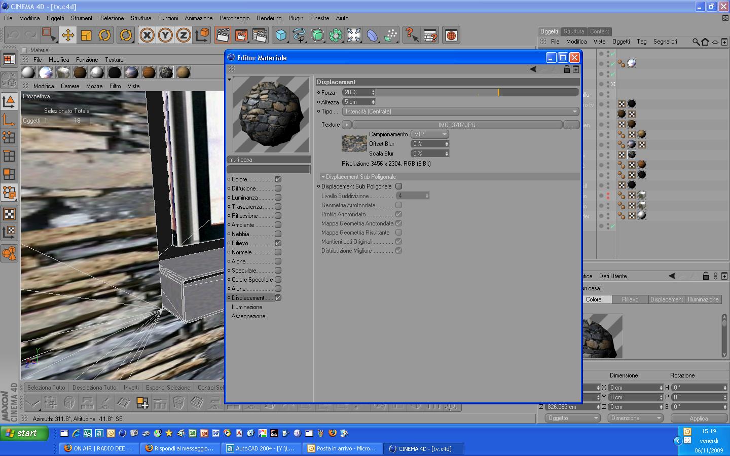Click the primitives group icon in left sidebar
The height and width of the screenshot is (456, 730).
(x=9, y=253)
